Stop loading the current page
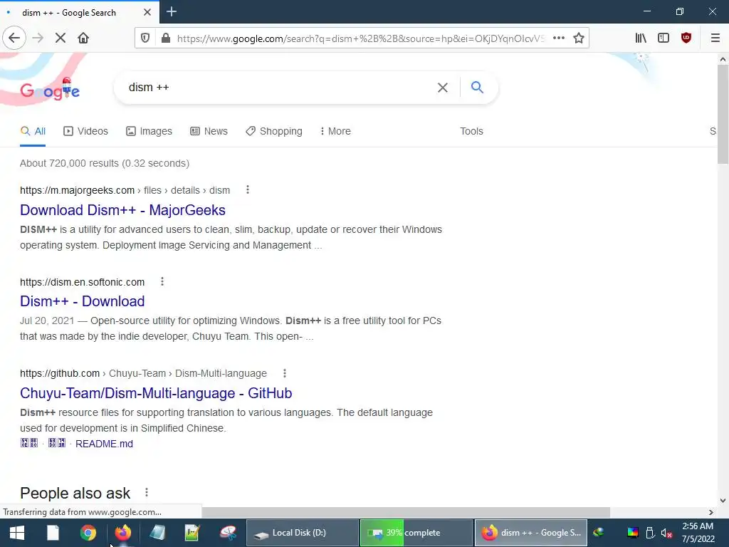Screen dimensions: 729x547 click(61, 38)
